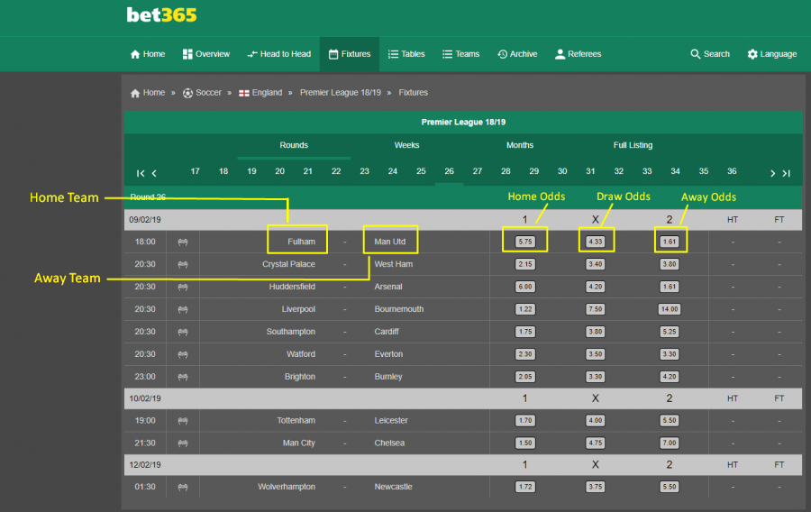Open the Leicester team name

391,420
